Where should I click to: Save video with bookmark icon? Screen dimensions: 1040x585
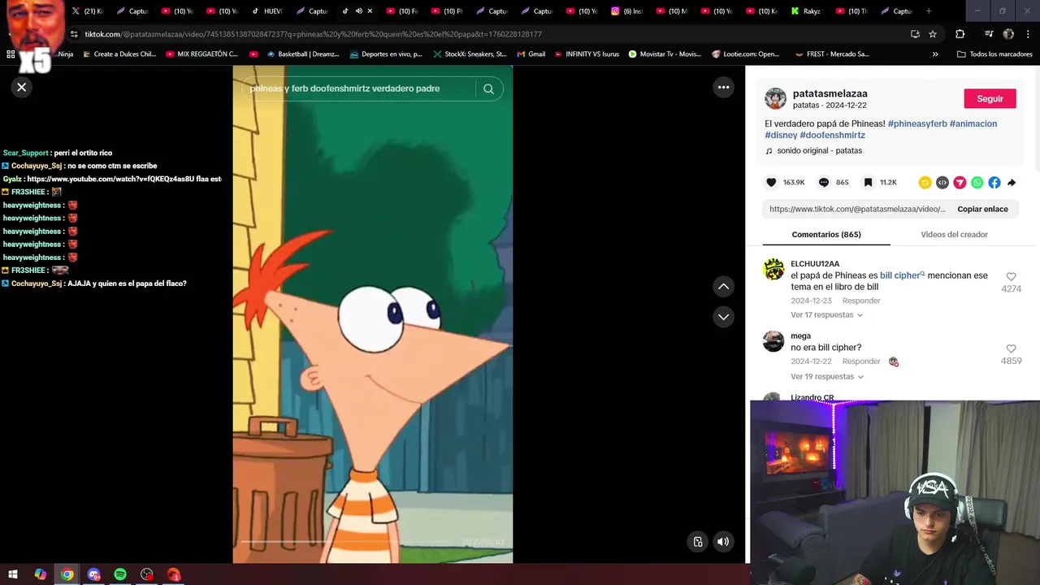(x=868, y=183)
